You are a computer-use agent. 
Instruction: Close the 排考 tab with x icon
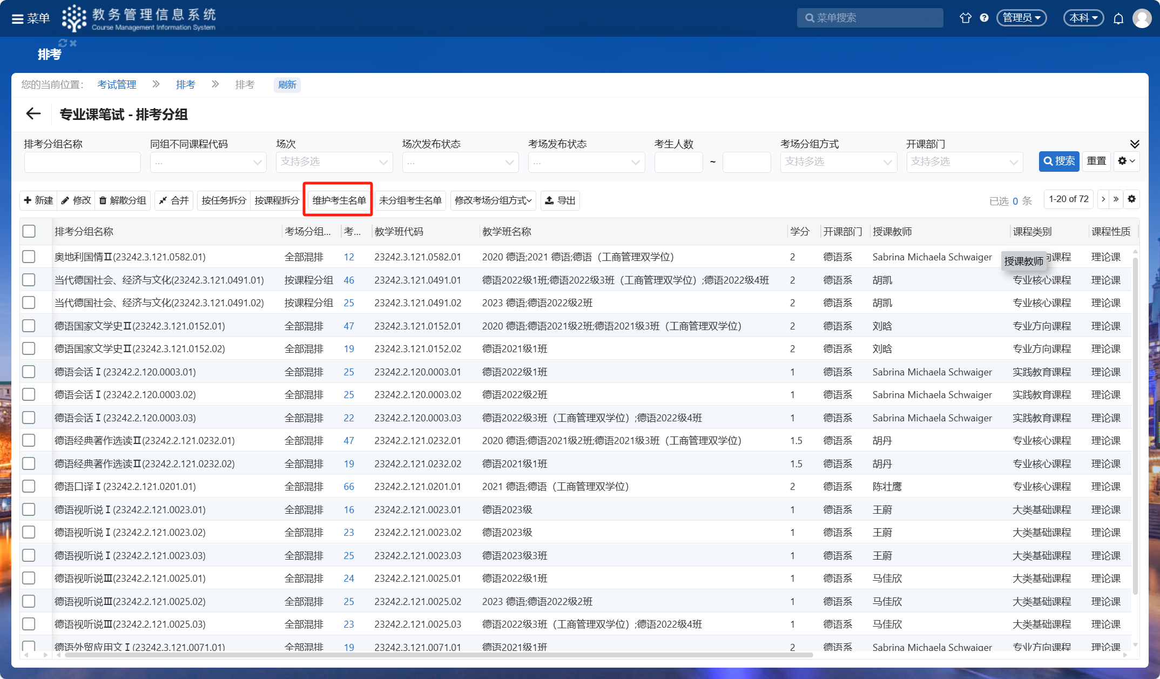73,43
